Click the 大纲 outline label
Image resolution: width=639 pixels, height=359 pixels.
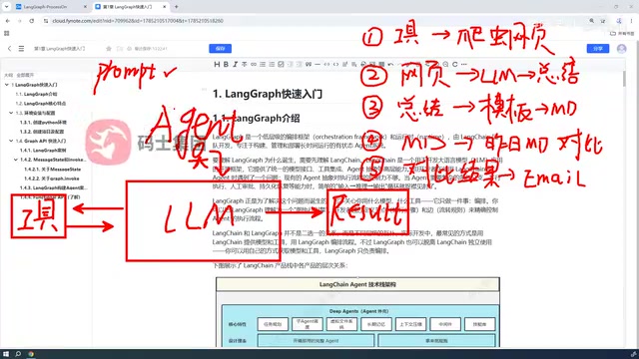click(8, 76)
